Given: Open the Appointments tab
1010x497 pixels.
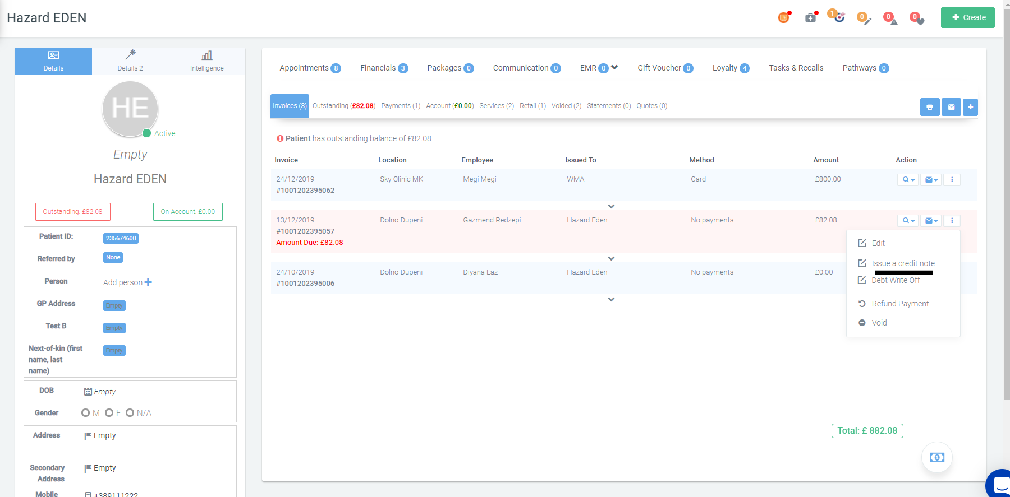Looking at the screenshot, I should click(310, 68).
